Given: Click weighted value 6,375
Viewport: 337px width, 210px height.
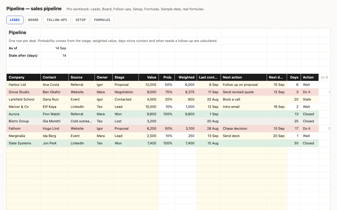Looking at the screenshot, I should [x=186, y=92].
